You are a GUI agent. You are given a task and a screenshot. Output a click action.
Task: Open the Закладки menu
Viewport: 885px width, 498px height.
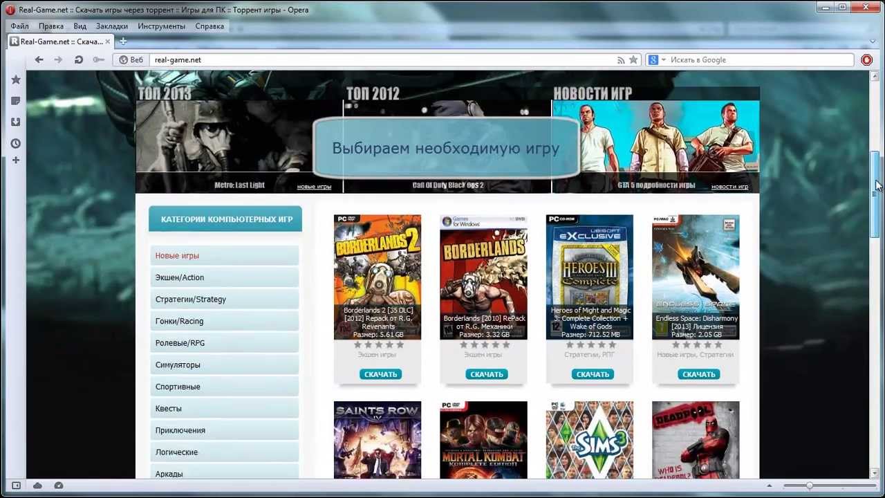click(x=112, y=26)
